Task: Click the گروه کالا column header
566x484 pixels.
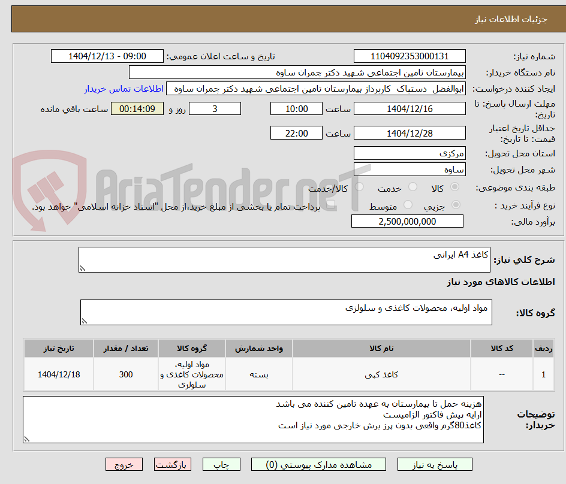Action: coord(192,349)
